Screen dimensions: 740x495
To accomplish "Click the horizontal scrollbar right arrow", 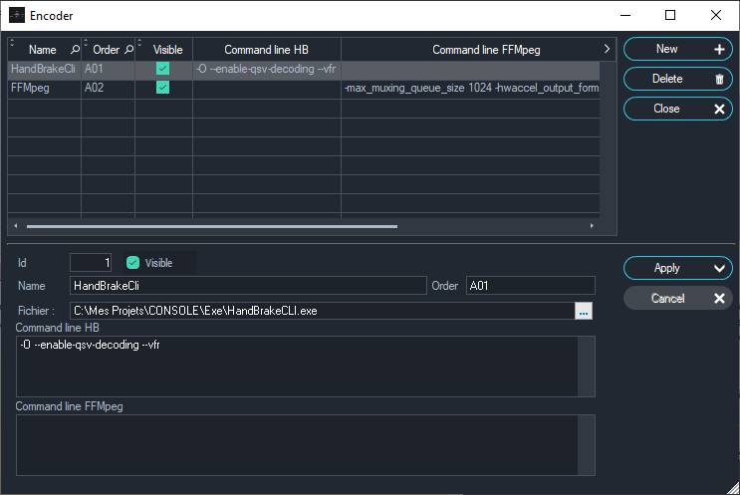I will [592, 226].
